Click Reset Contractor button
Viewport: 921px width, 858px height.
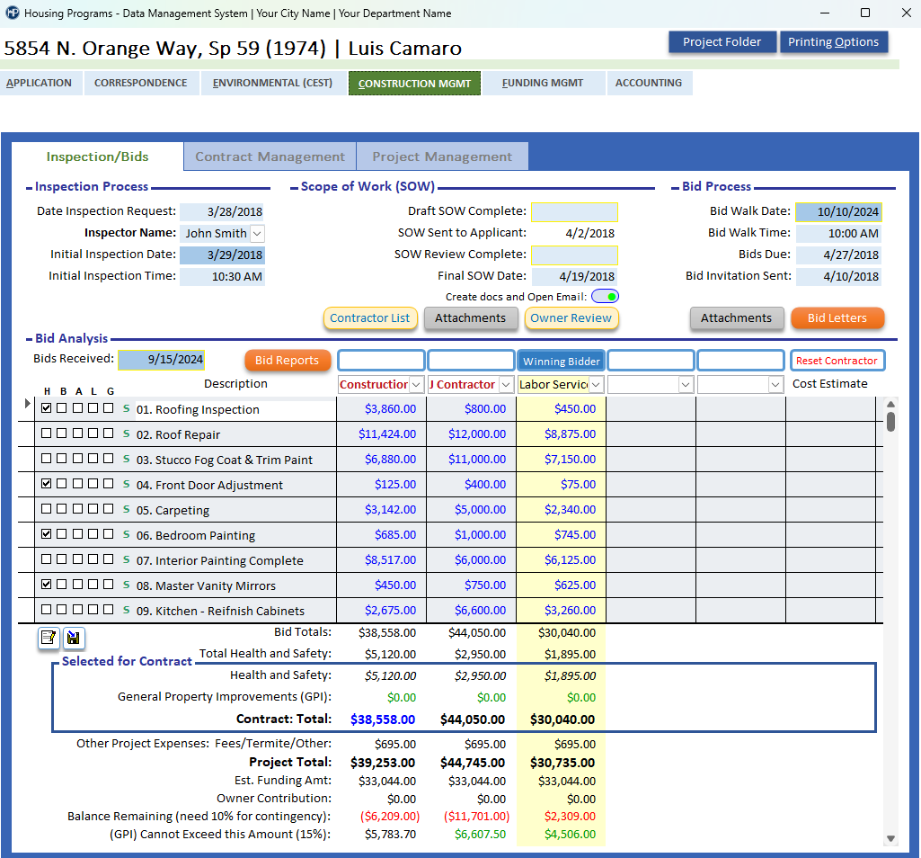[837, 361]
